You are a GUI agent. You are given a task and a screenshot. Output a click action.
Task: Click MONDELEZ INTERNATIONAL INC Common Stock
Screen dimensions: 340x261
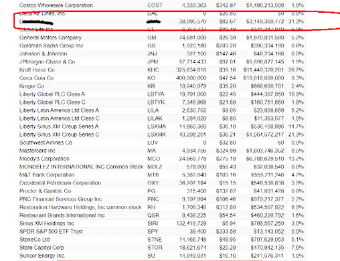[81, 167]
